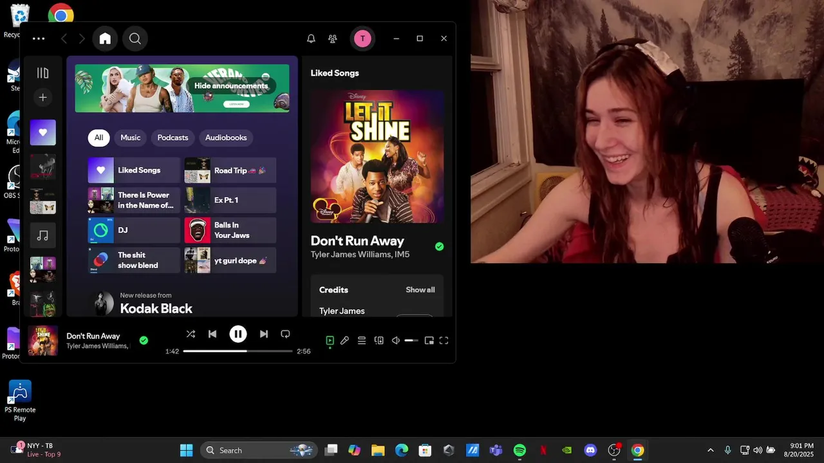Open Spotify search
The height and width of the screenshot is (463, 824).
pyautogui.click(x=135, y=39)
